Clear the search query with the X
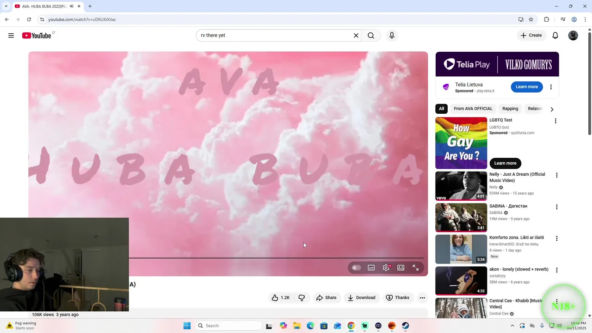The image size is (592, 333). [356, 36]
